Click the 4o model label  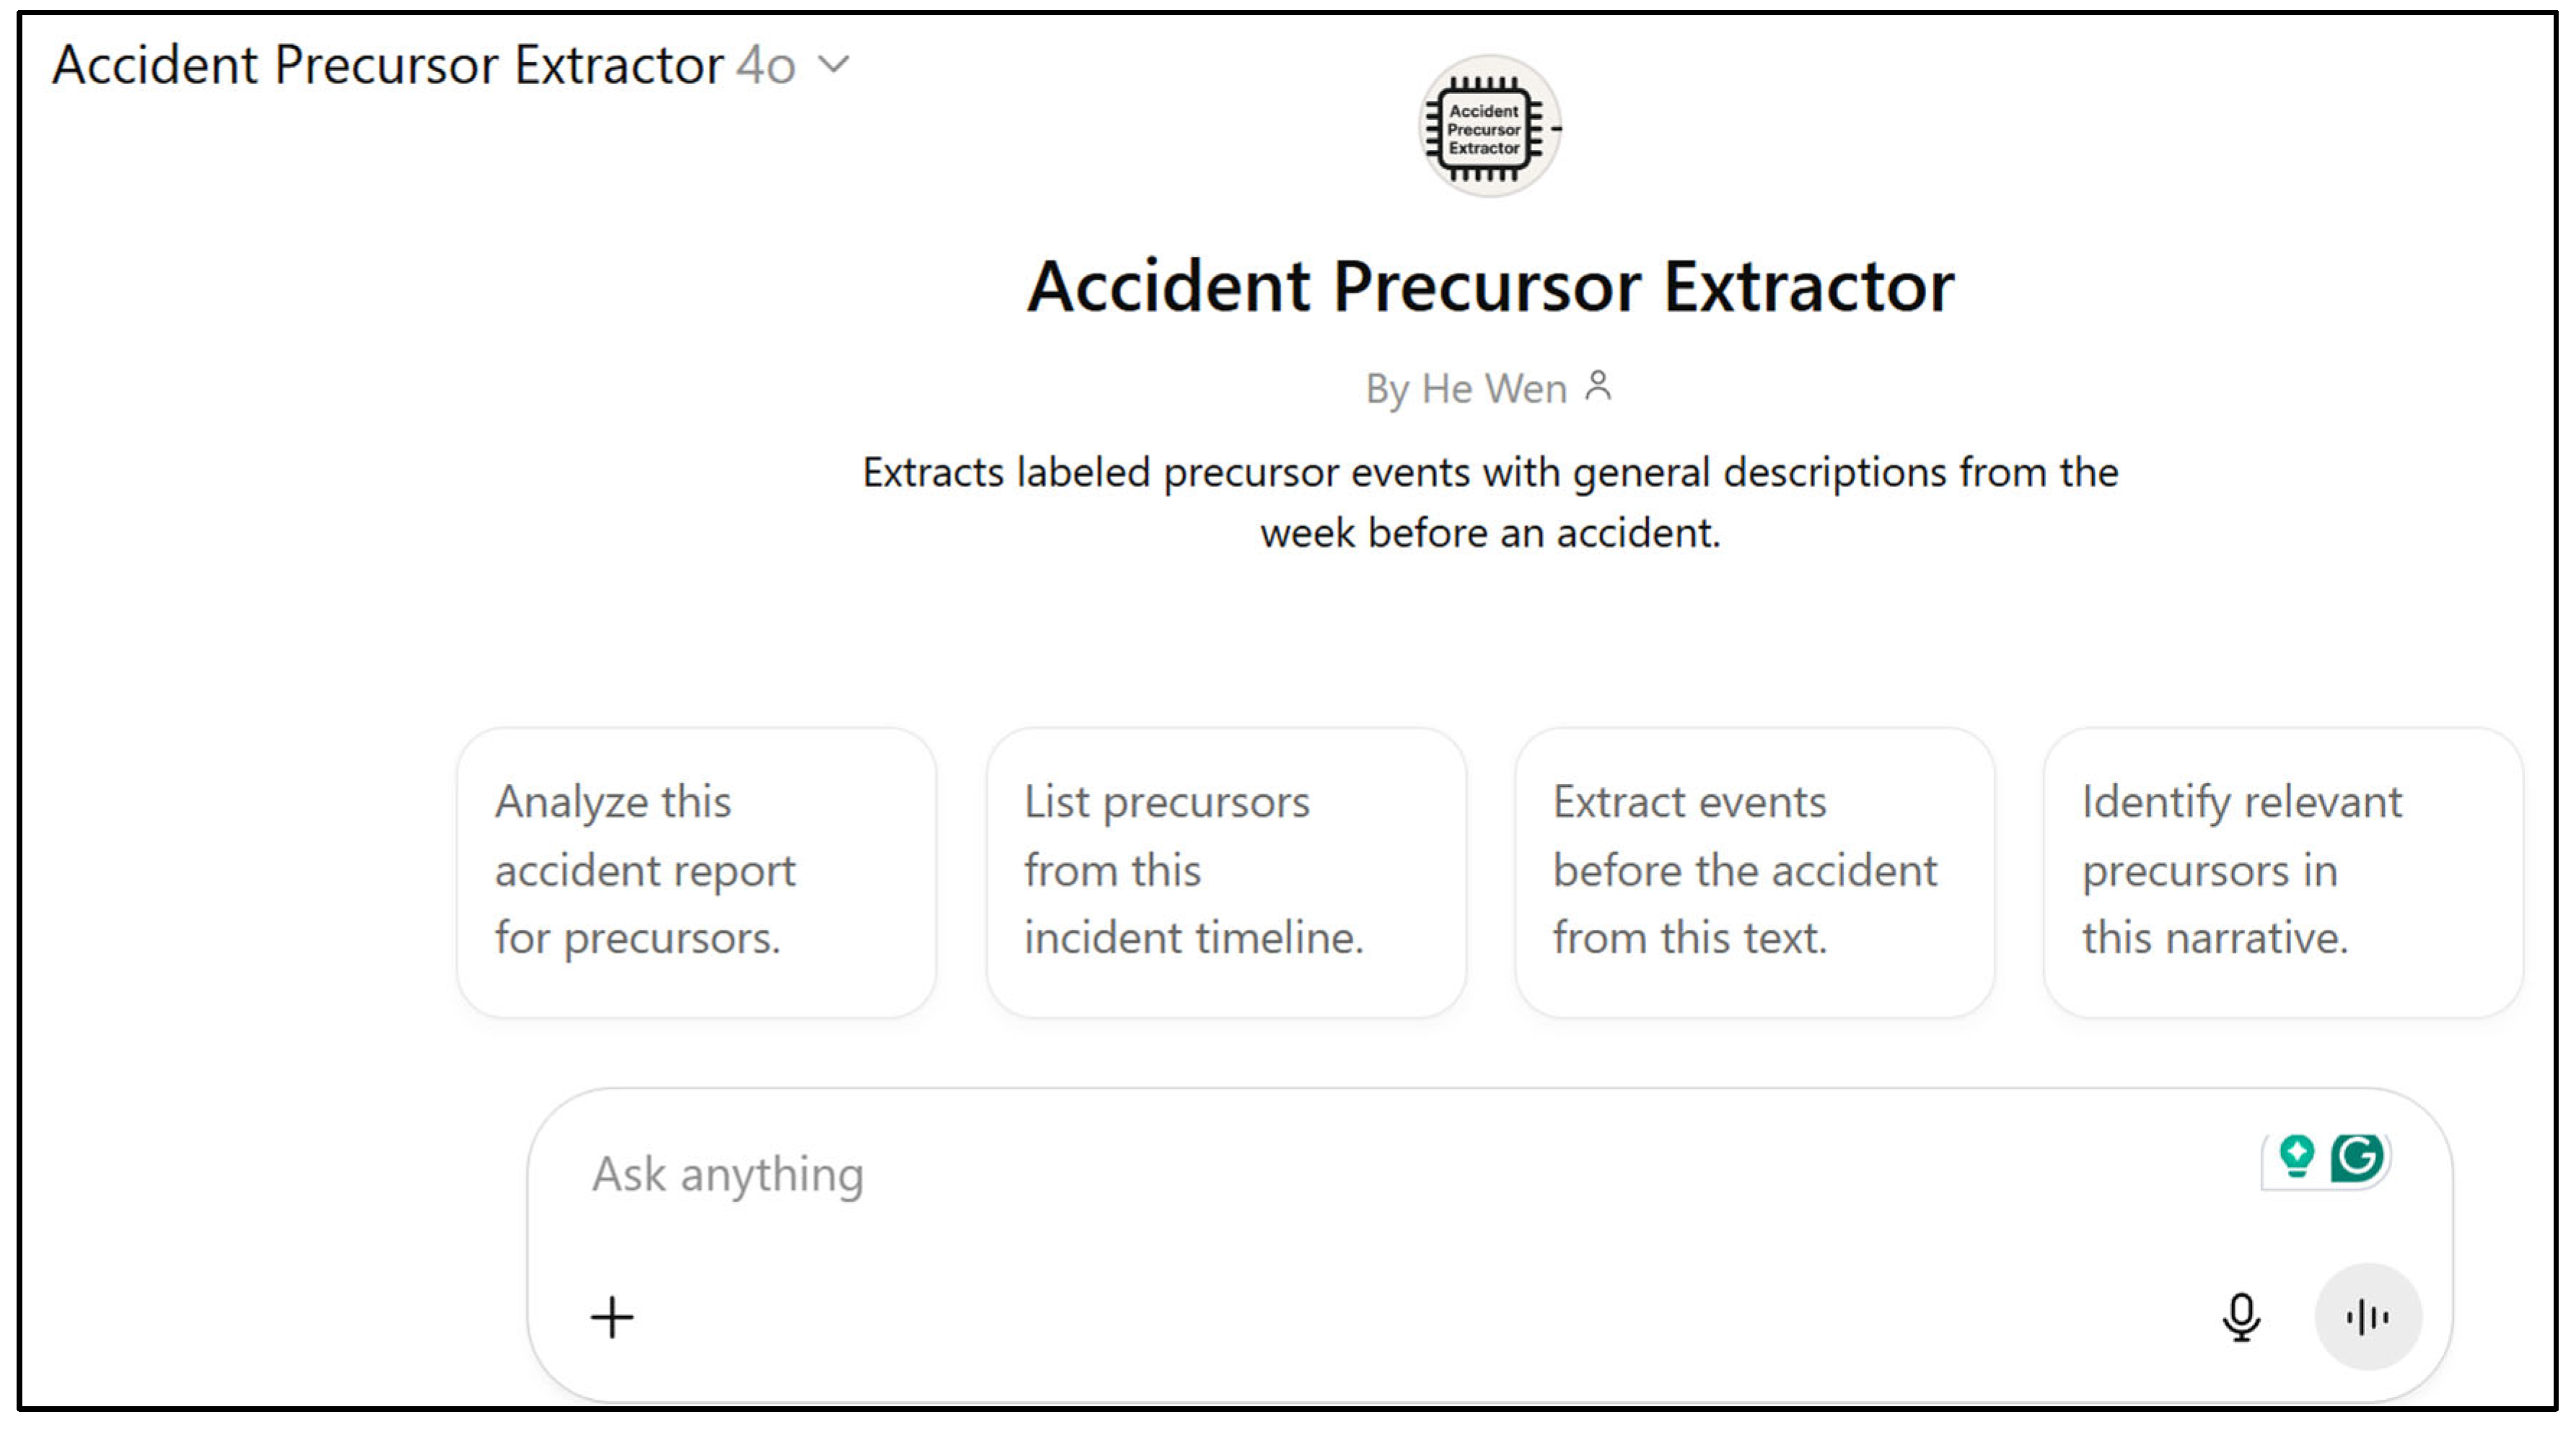(766, 66)
